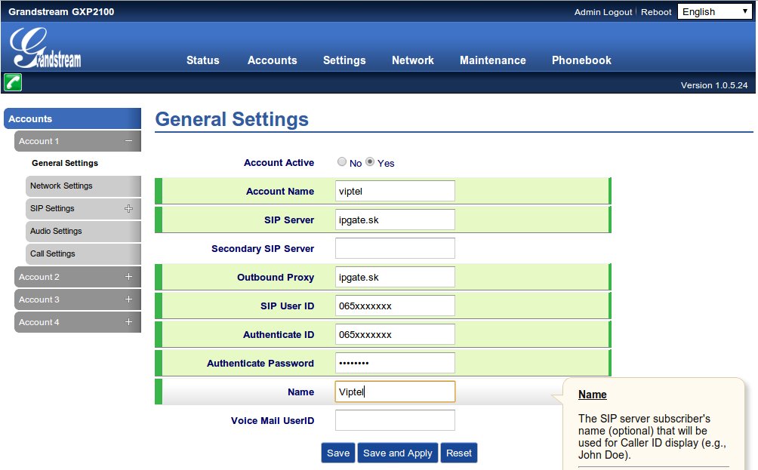Click Save and Apply button
Screen dimensions: 758x470
coord(397,453)
